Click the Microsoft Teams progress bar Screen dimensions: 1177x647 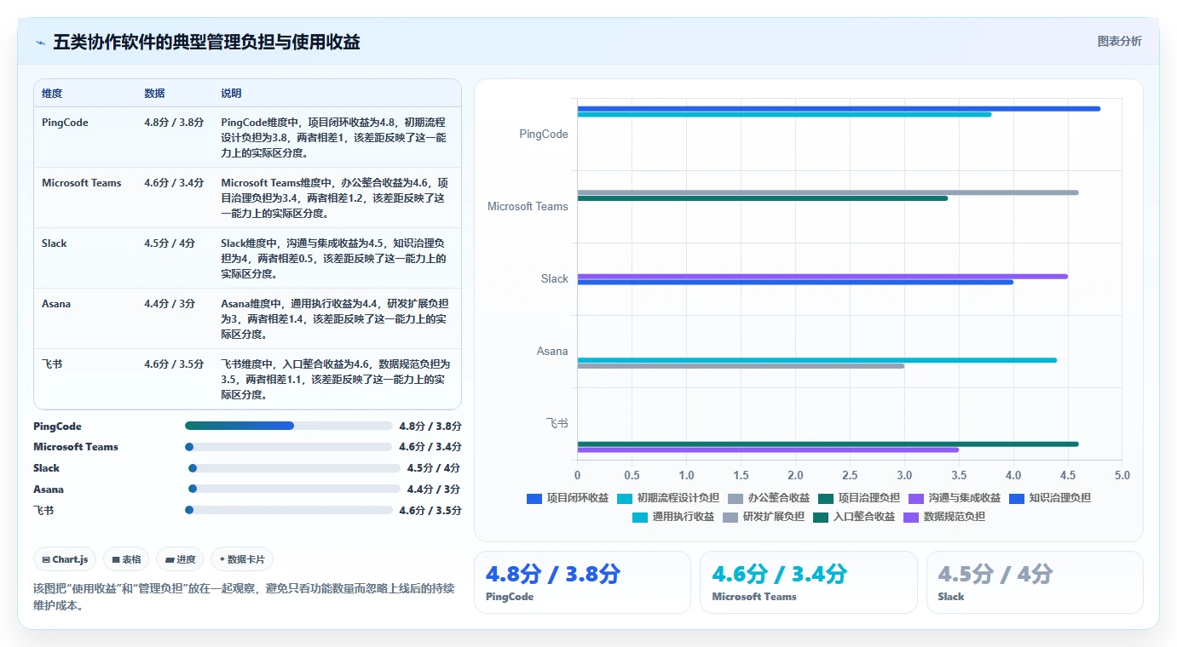(x=288, y=447)
